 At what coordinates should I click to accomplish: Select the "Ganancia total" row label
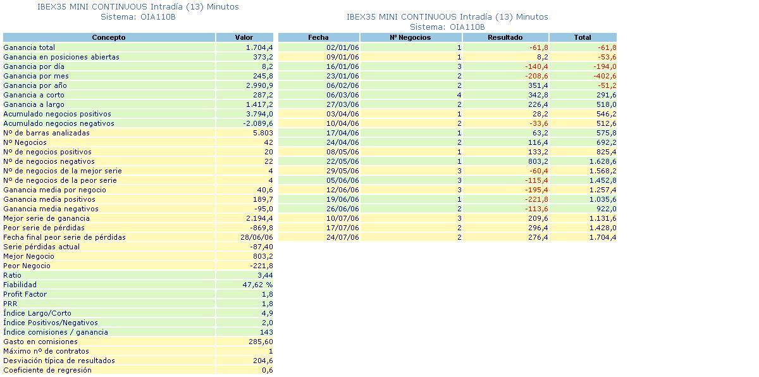[x=29, y=47]
